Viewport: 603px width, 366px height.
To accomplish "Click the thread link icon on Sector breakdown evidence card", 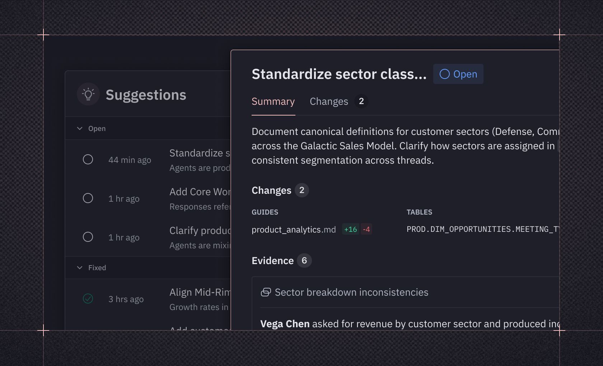I will click(x=266, y=292).
